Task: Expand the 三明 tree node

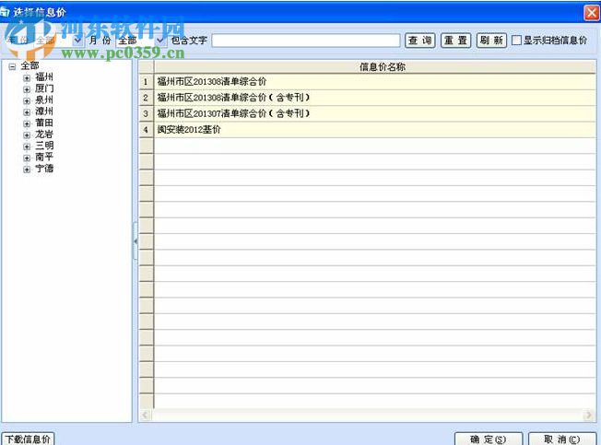Action: (27, 146)
